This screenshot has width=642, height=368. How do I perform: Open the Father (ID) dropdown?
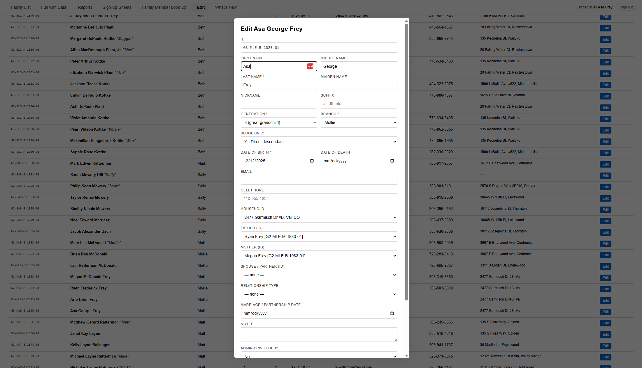click(x=319, y=237)
